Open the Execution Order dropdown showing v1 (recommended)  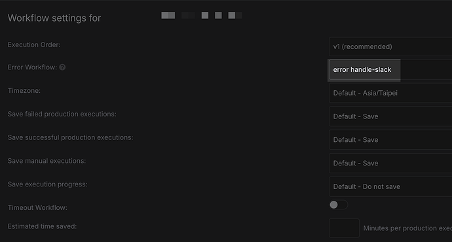pyautogui.click(x=390, y=46)
